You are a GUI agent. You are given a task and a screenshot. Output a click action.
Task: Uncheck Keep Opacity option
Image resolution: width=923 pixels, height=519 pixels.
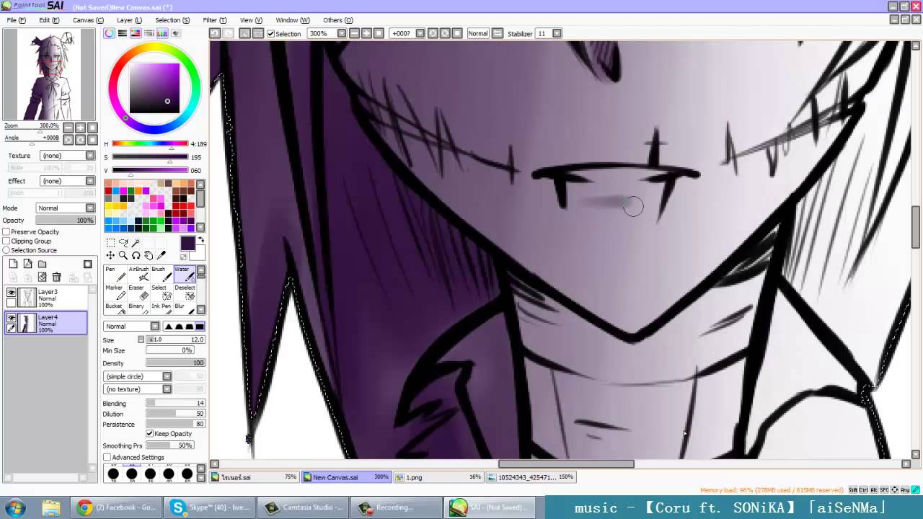pos(150,433)
